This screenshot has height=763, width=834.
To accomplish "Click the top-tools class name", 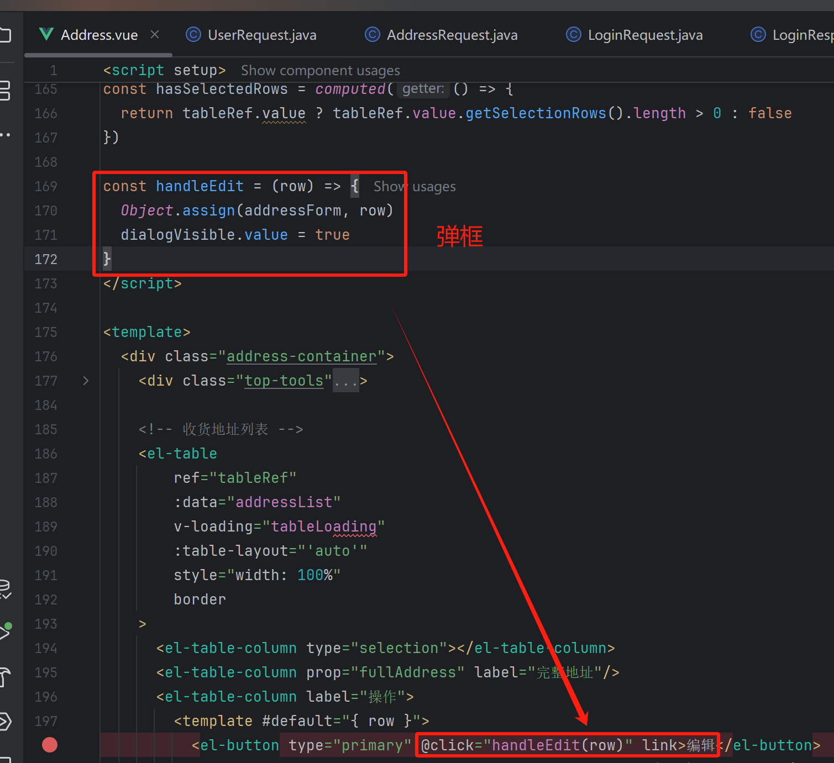I will 284,381.
